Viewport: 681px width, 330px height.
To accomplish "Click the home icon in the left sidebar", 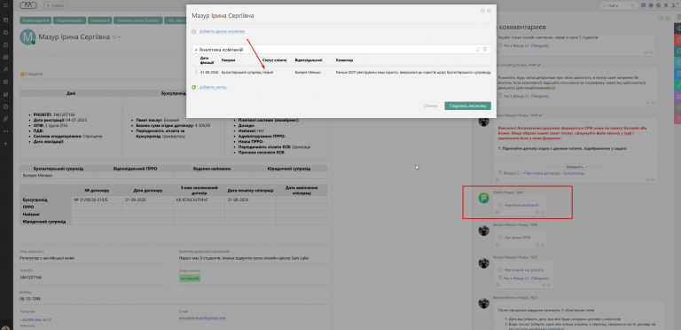I will point(5,32).
